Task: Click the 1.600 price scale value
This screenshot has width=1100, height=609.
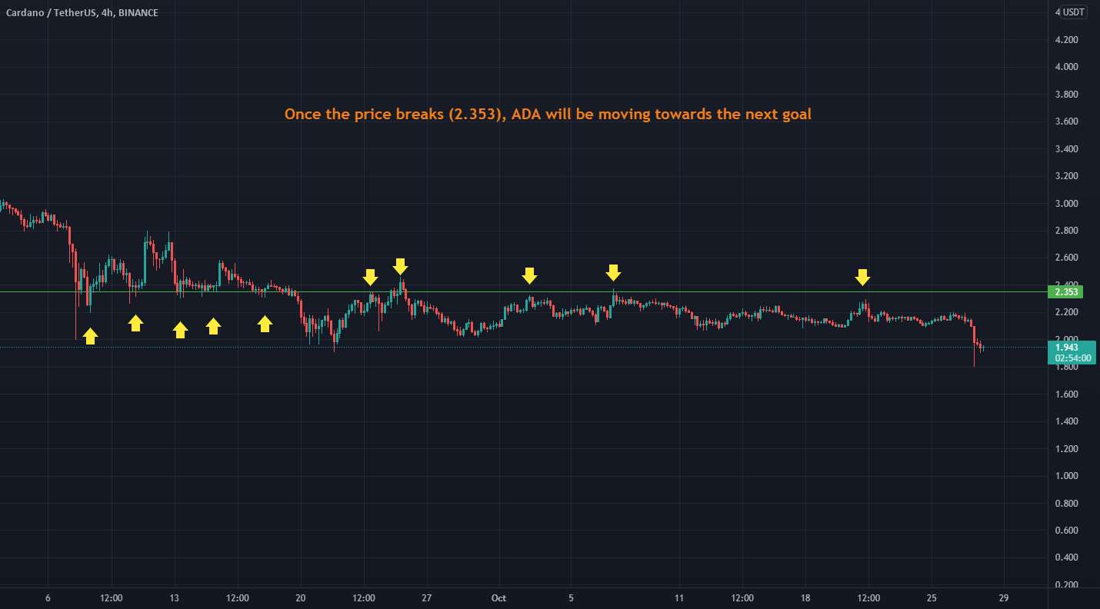Action: click(x=1066, y=394)
